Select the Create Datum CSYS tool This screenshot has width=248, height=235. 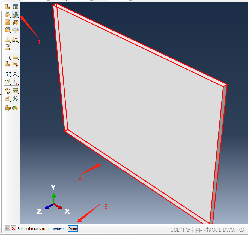coord(15,81)
